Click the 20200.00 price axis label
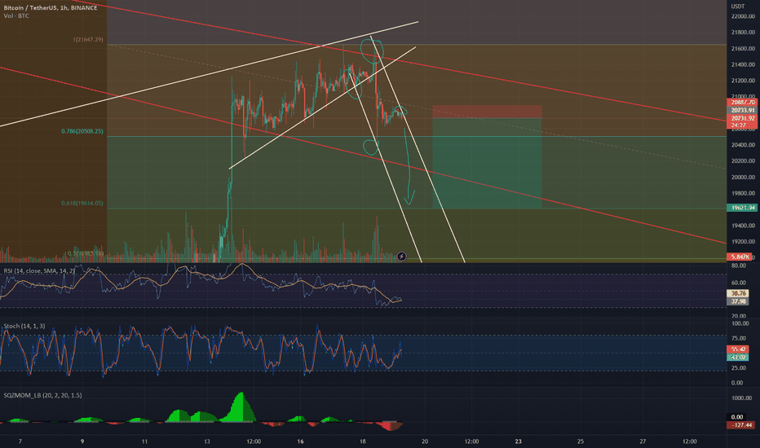 coord(743,160)
